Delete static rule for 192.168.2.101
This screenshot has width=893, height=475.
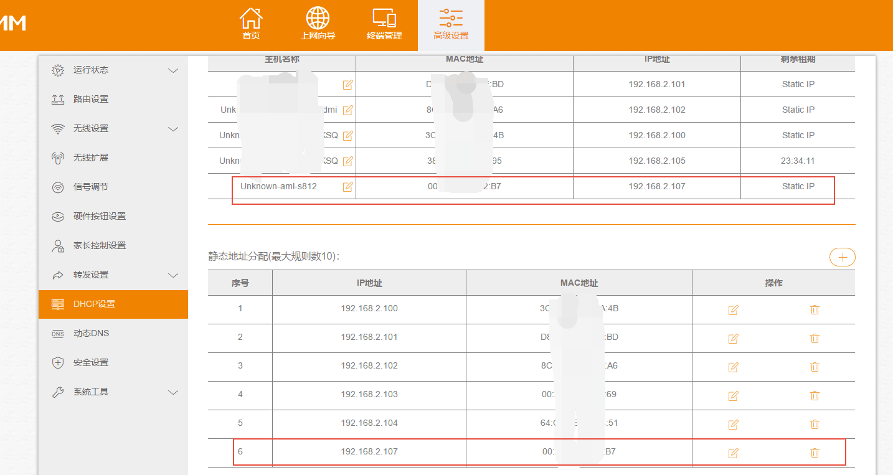815,338
